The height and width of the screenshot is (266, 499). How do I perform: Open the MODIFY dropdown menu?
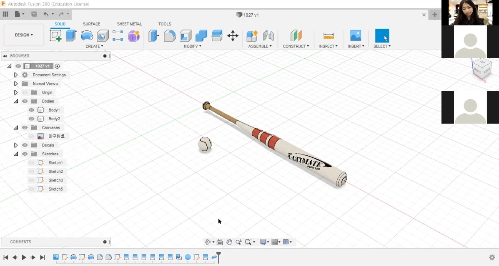(192, 46)
